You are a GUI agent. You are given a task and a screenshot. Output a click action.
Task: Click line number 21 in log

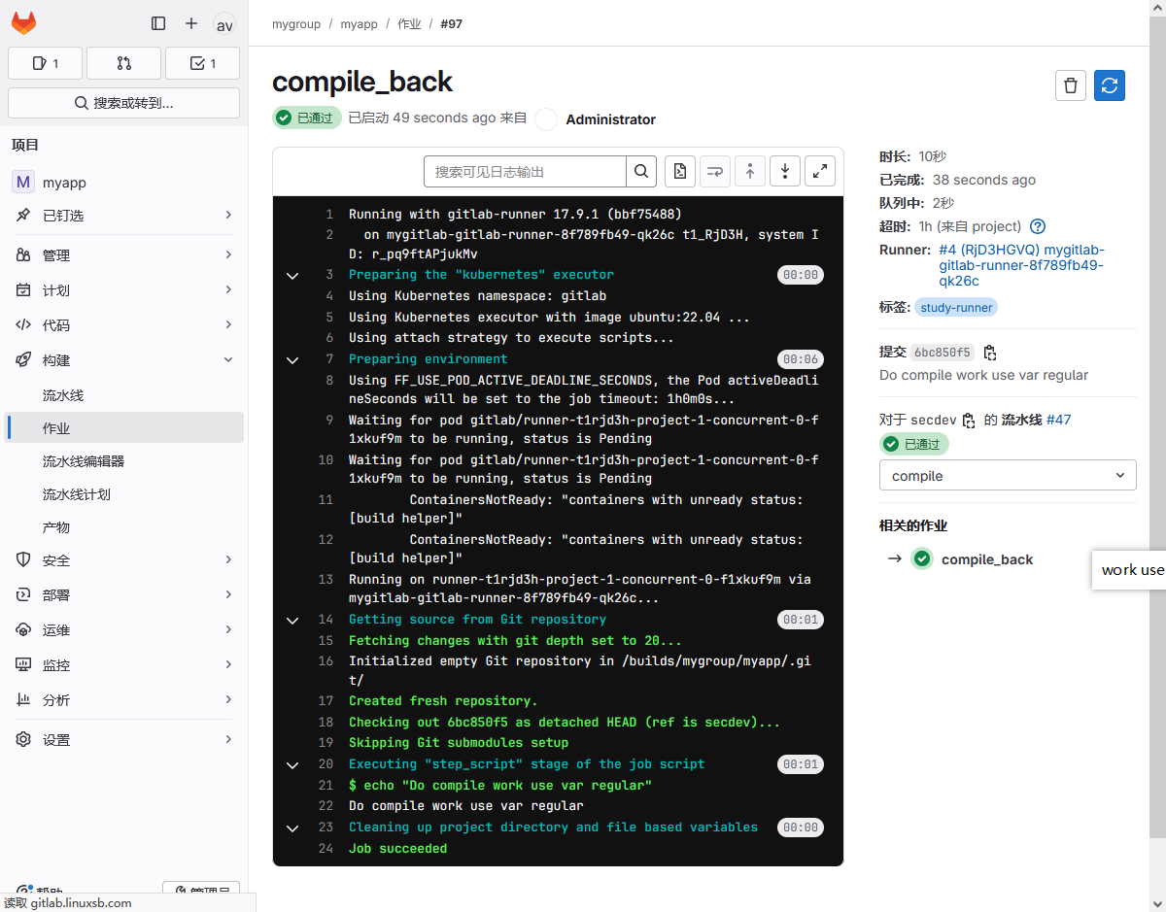[x=326, y=786]
